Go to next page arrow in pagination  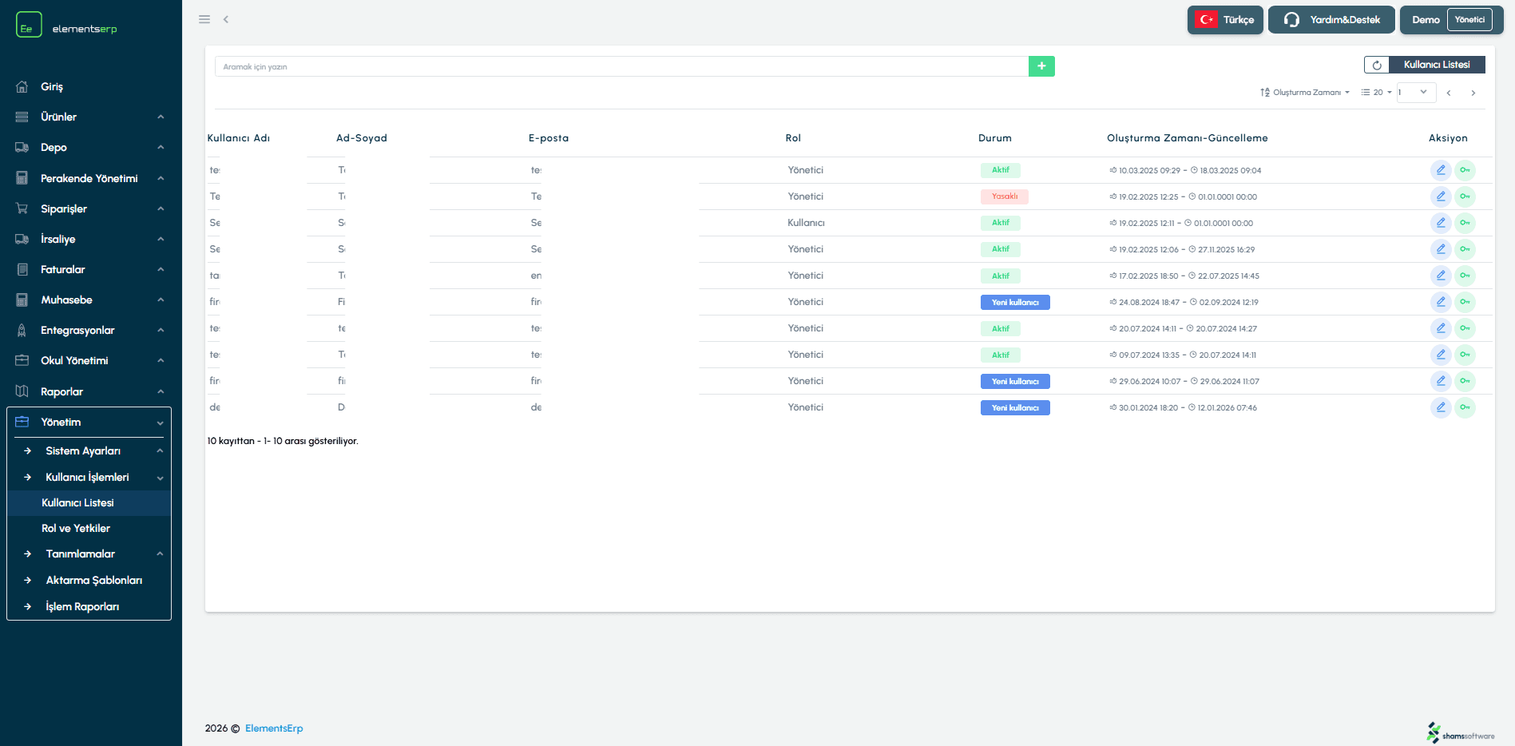(x=1473, y=93)
